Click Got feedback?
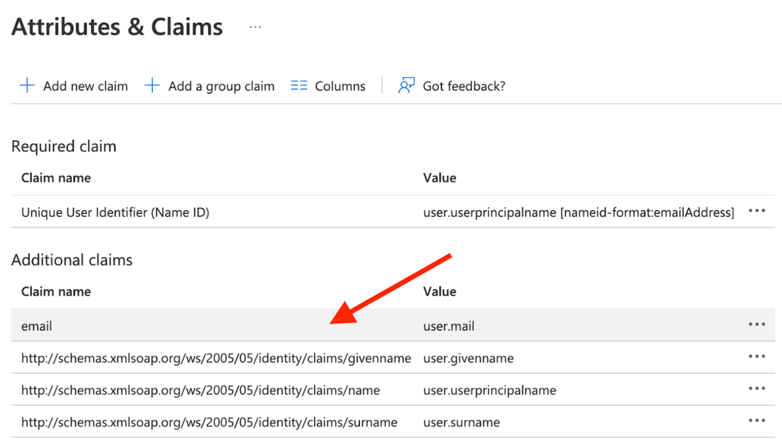The image size is (782, 445). [x=463, y=85]
